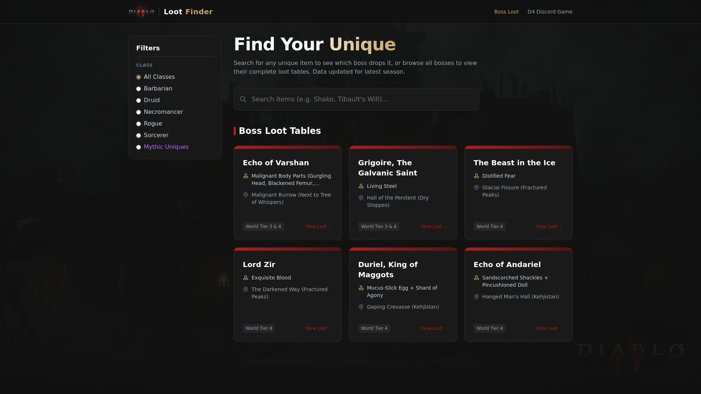This screenshot has width=701, height=394.
Task: View Loot for Grigoire, The Galvanic Saint
Action: (434, 227)
